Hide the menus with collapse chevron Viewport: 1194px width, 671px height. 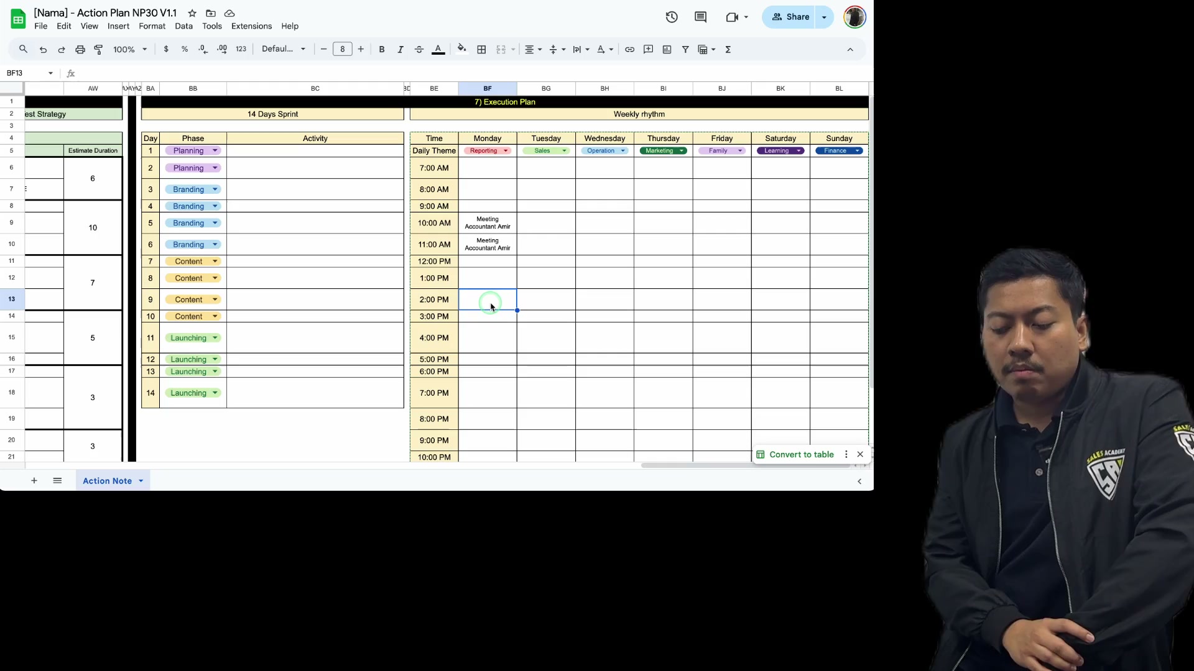[850, 50]
